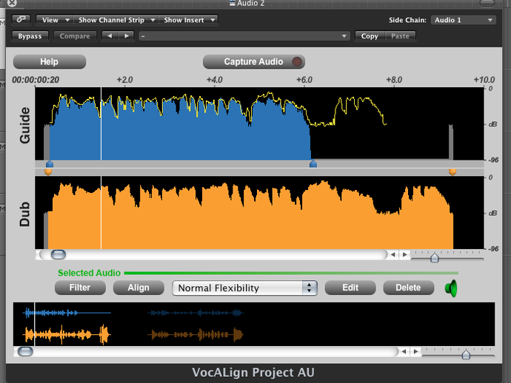Viewport: 511px width, 383px height.
Task: Click the 00:00:00:20 timecode label
Action: click(36, 80)
